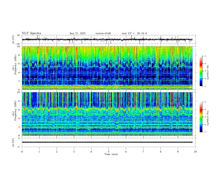Screen dimensions: 220x170
Task: Click the "-10" tick on ch.1 voltage axis
Action: 18,44
